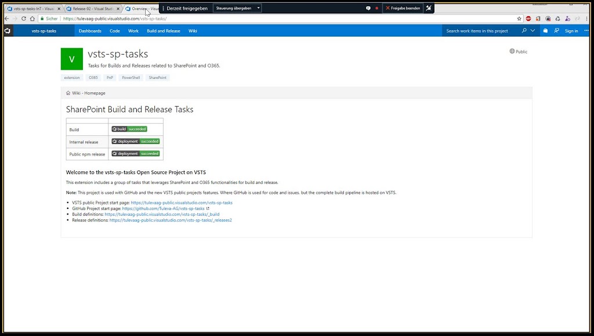Click the Public visibility globe label
594x336 pixels.
[518, 51]
